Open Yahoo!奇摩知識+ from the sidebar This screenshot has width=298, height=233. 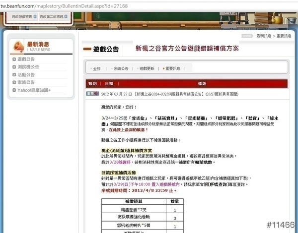coord(34,90)
